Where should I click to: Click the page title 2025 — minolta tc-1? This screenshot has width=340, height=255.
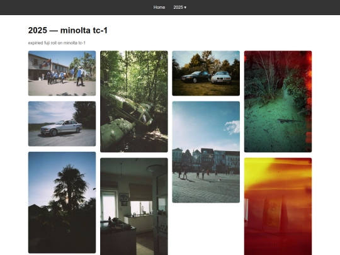coord(68,30)
